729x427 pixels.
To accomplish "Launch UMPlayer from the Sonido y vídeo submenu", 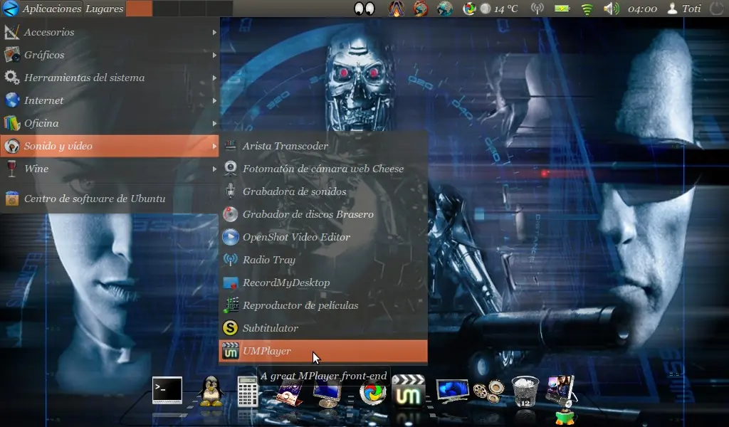I will 322,352.
